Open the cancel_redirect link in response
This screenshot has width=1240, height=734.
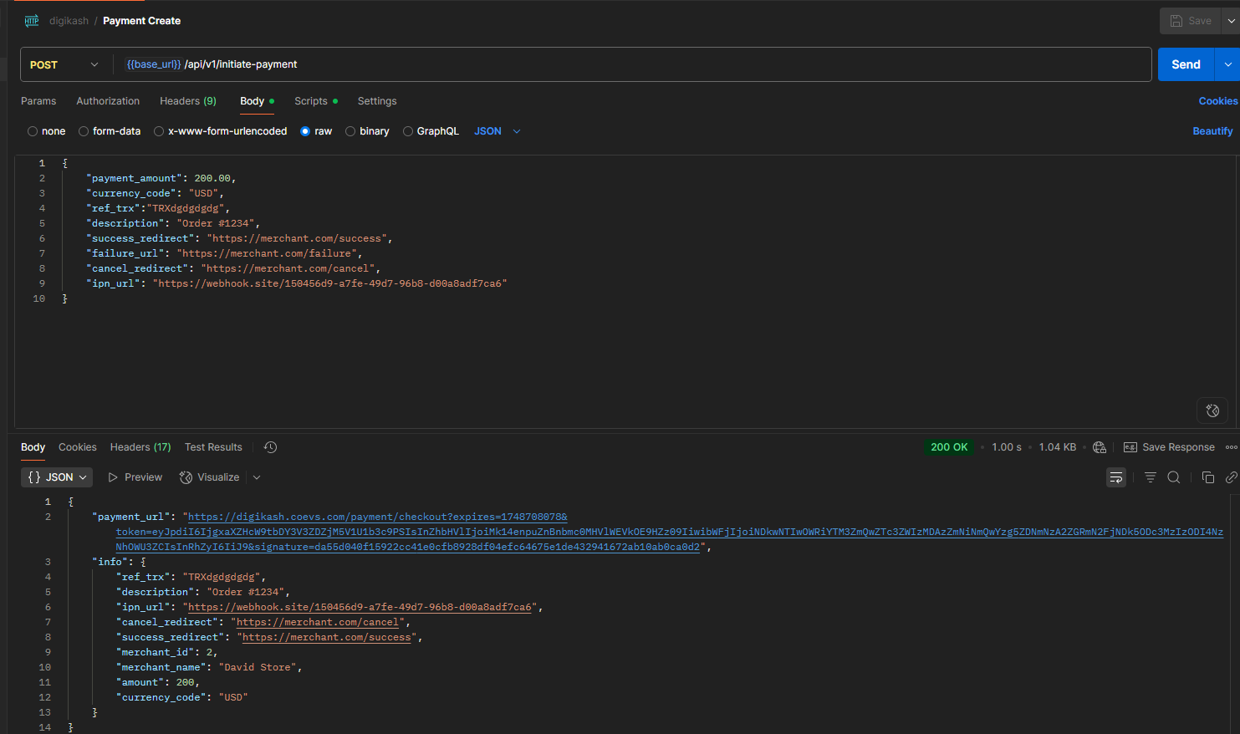tap(318, 622)
